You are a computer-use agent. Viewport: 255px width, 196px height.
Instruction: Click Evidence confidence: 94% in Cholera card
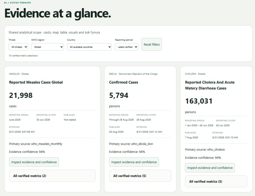(x=203, y=158)
